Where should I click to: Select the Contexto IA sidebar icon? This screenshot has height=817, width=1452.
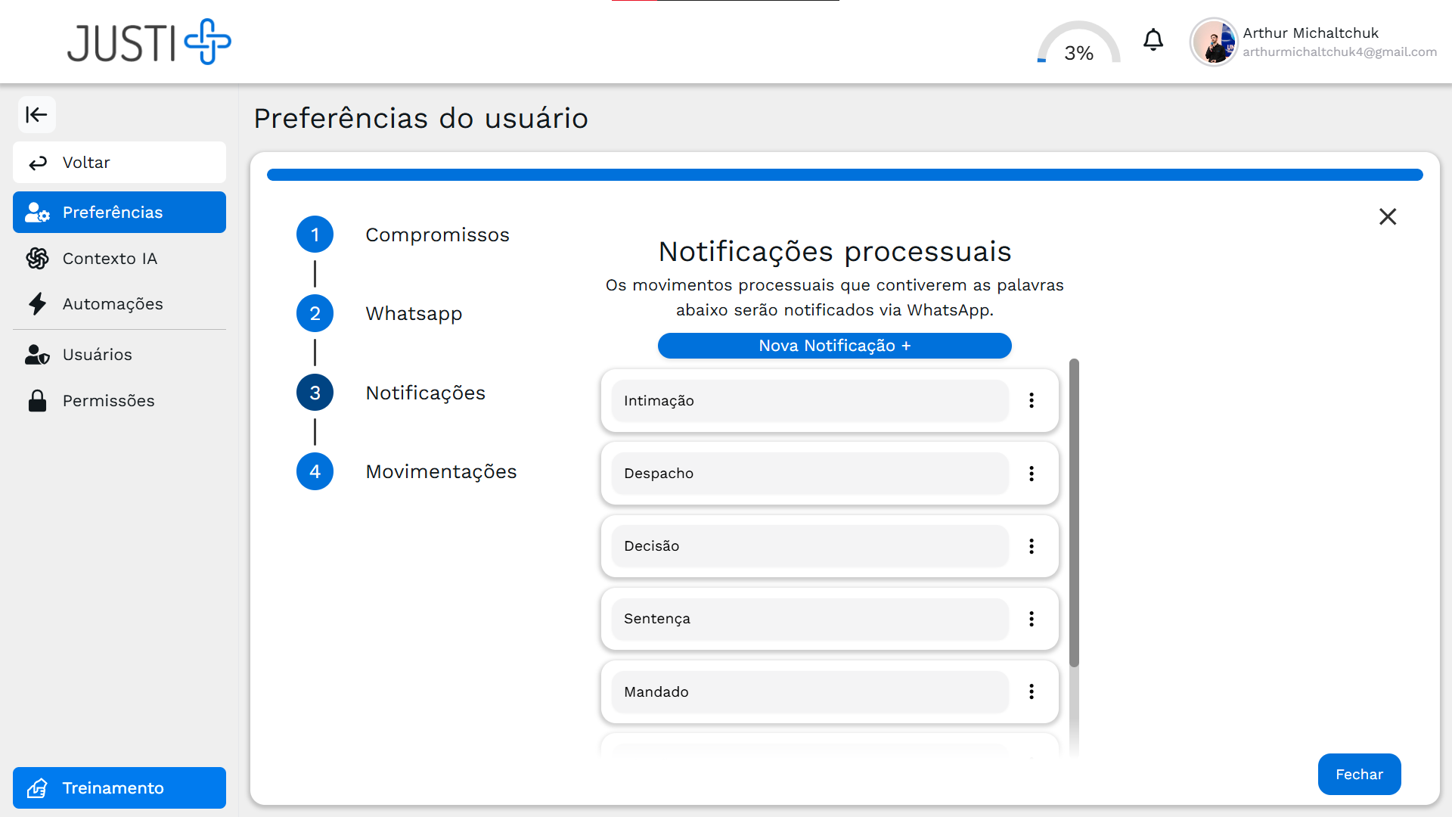[37, 258]
